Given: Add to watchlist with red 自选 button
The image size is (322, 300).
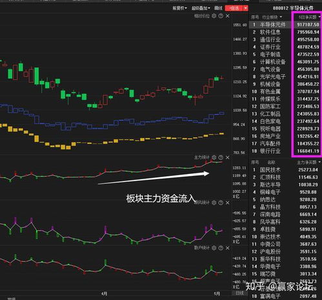Looking at the screenshot, I should 234,8.
